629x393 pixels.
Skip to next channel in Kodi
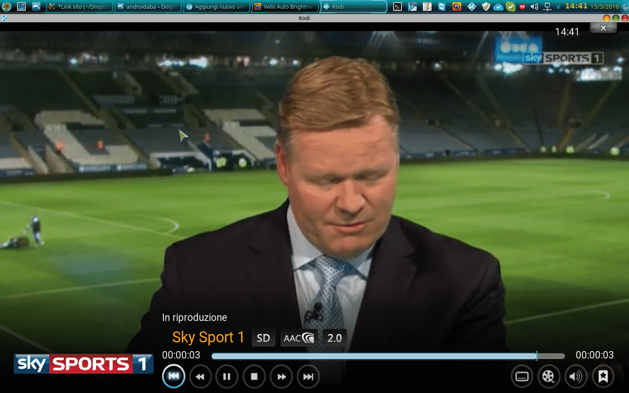[x=308, y=376]
